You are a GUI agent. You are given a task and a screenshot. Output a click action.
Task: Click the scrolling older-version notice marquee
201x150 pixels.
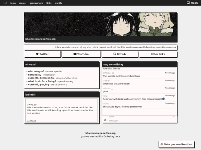click(100, 47)
